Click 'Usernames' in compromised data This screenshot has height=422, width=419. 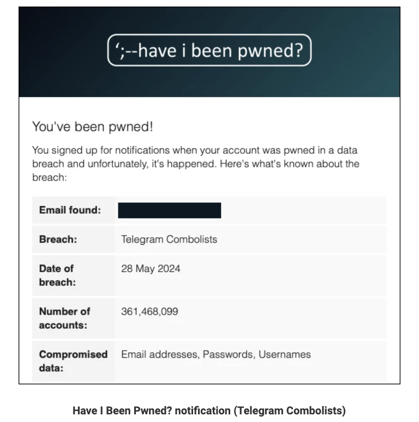[x=284, y=354]
